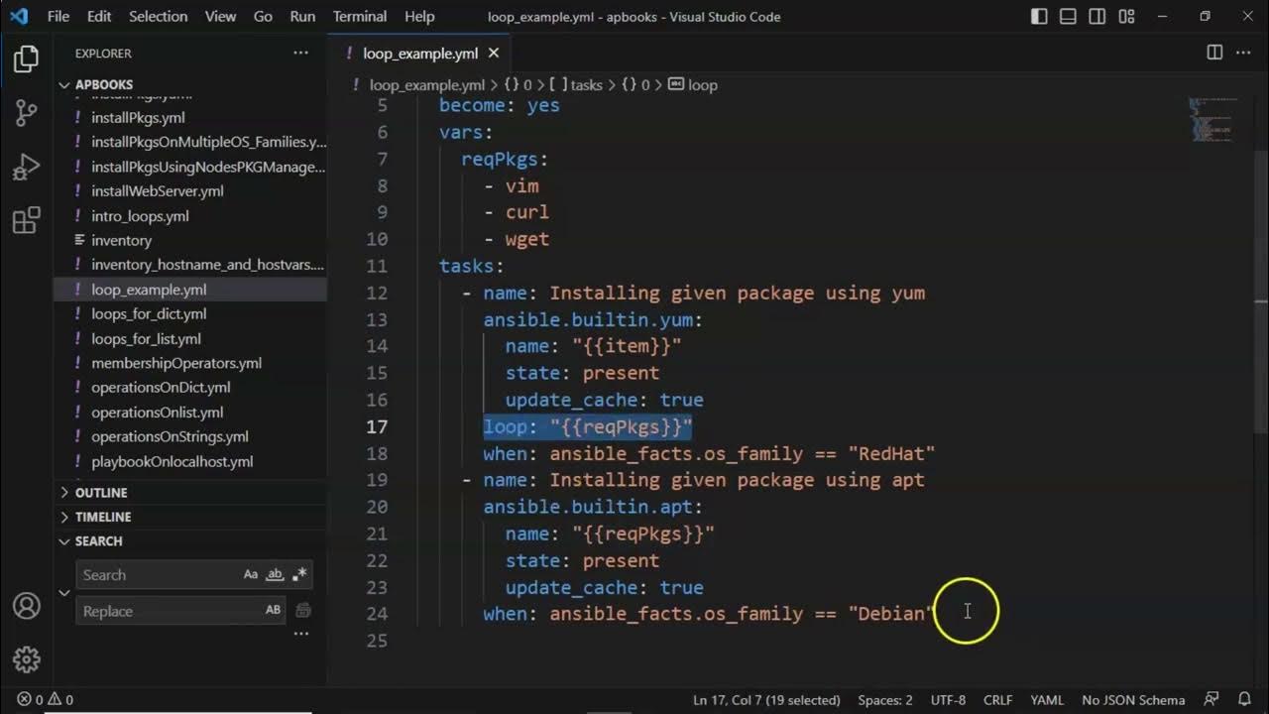The height and width of the screenshot is (714, 1269).
Task: Click the Replace All icon
Action: (303, 611)
